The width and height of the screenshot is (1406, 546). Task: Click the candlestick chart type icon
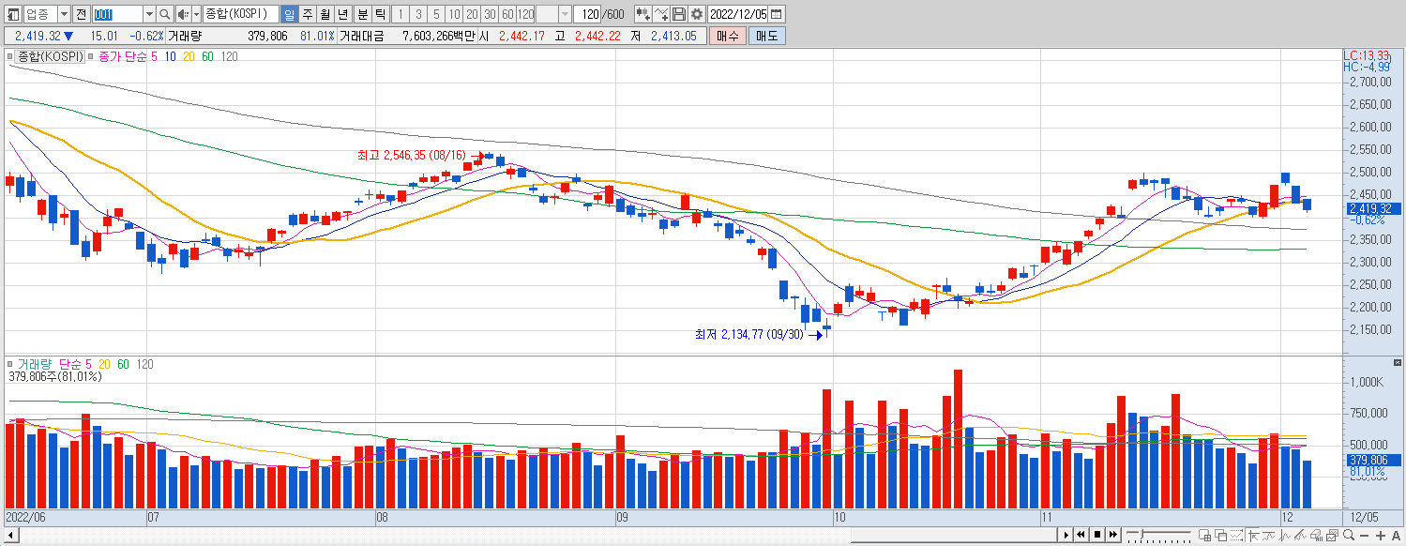point(643,14)
